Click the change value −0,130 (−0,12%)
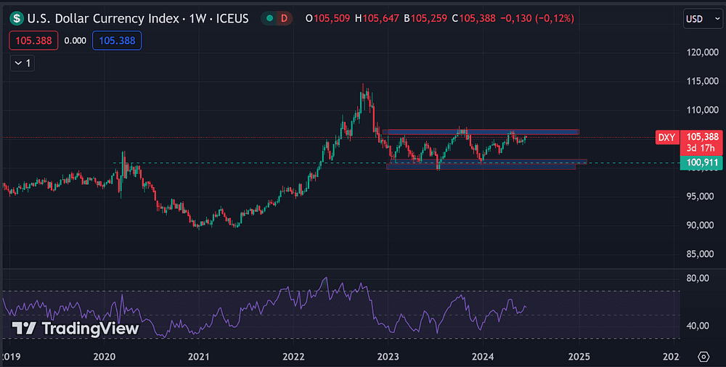The height and width of the screenshot is (367, 726). pyautogui.click(x=537, y=19)
